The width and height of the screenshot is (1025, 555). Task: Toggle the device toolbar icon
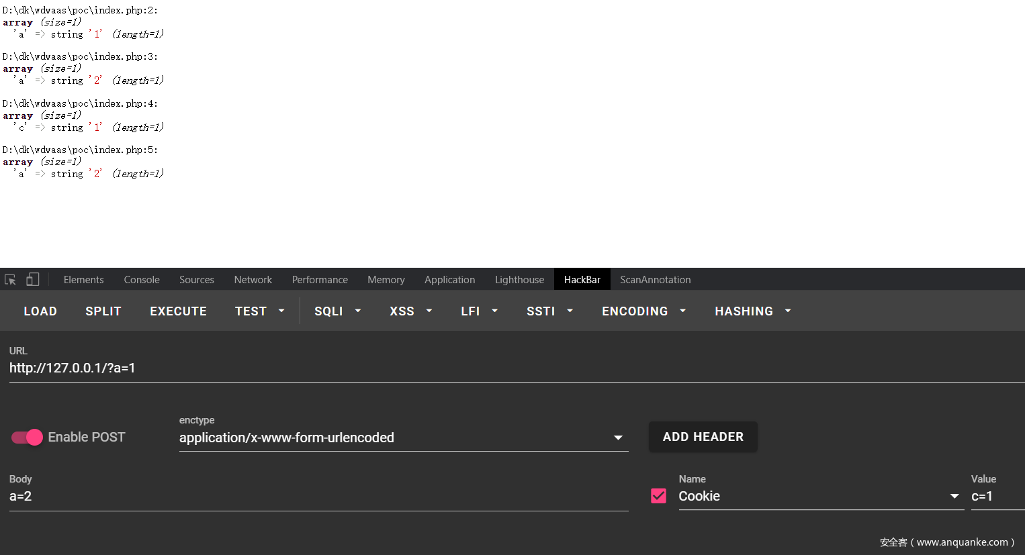[x=32, y=280]
